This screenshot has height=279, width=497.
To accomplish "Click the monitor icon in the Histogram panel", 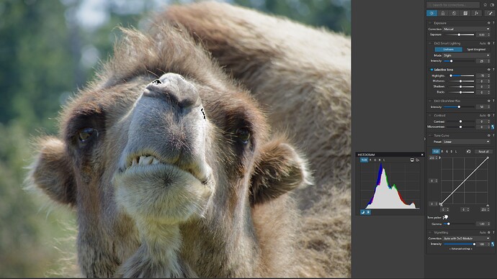I will coord(412,160).
